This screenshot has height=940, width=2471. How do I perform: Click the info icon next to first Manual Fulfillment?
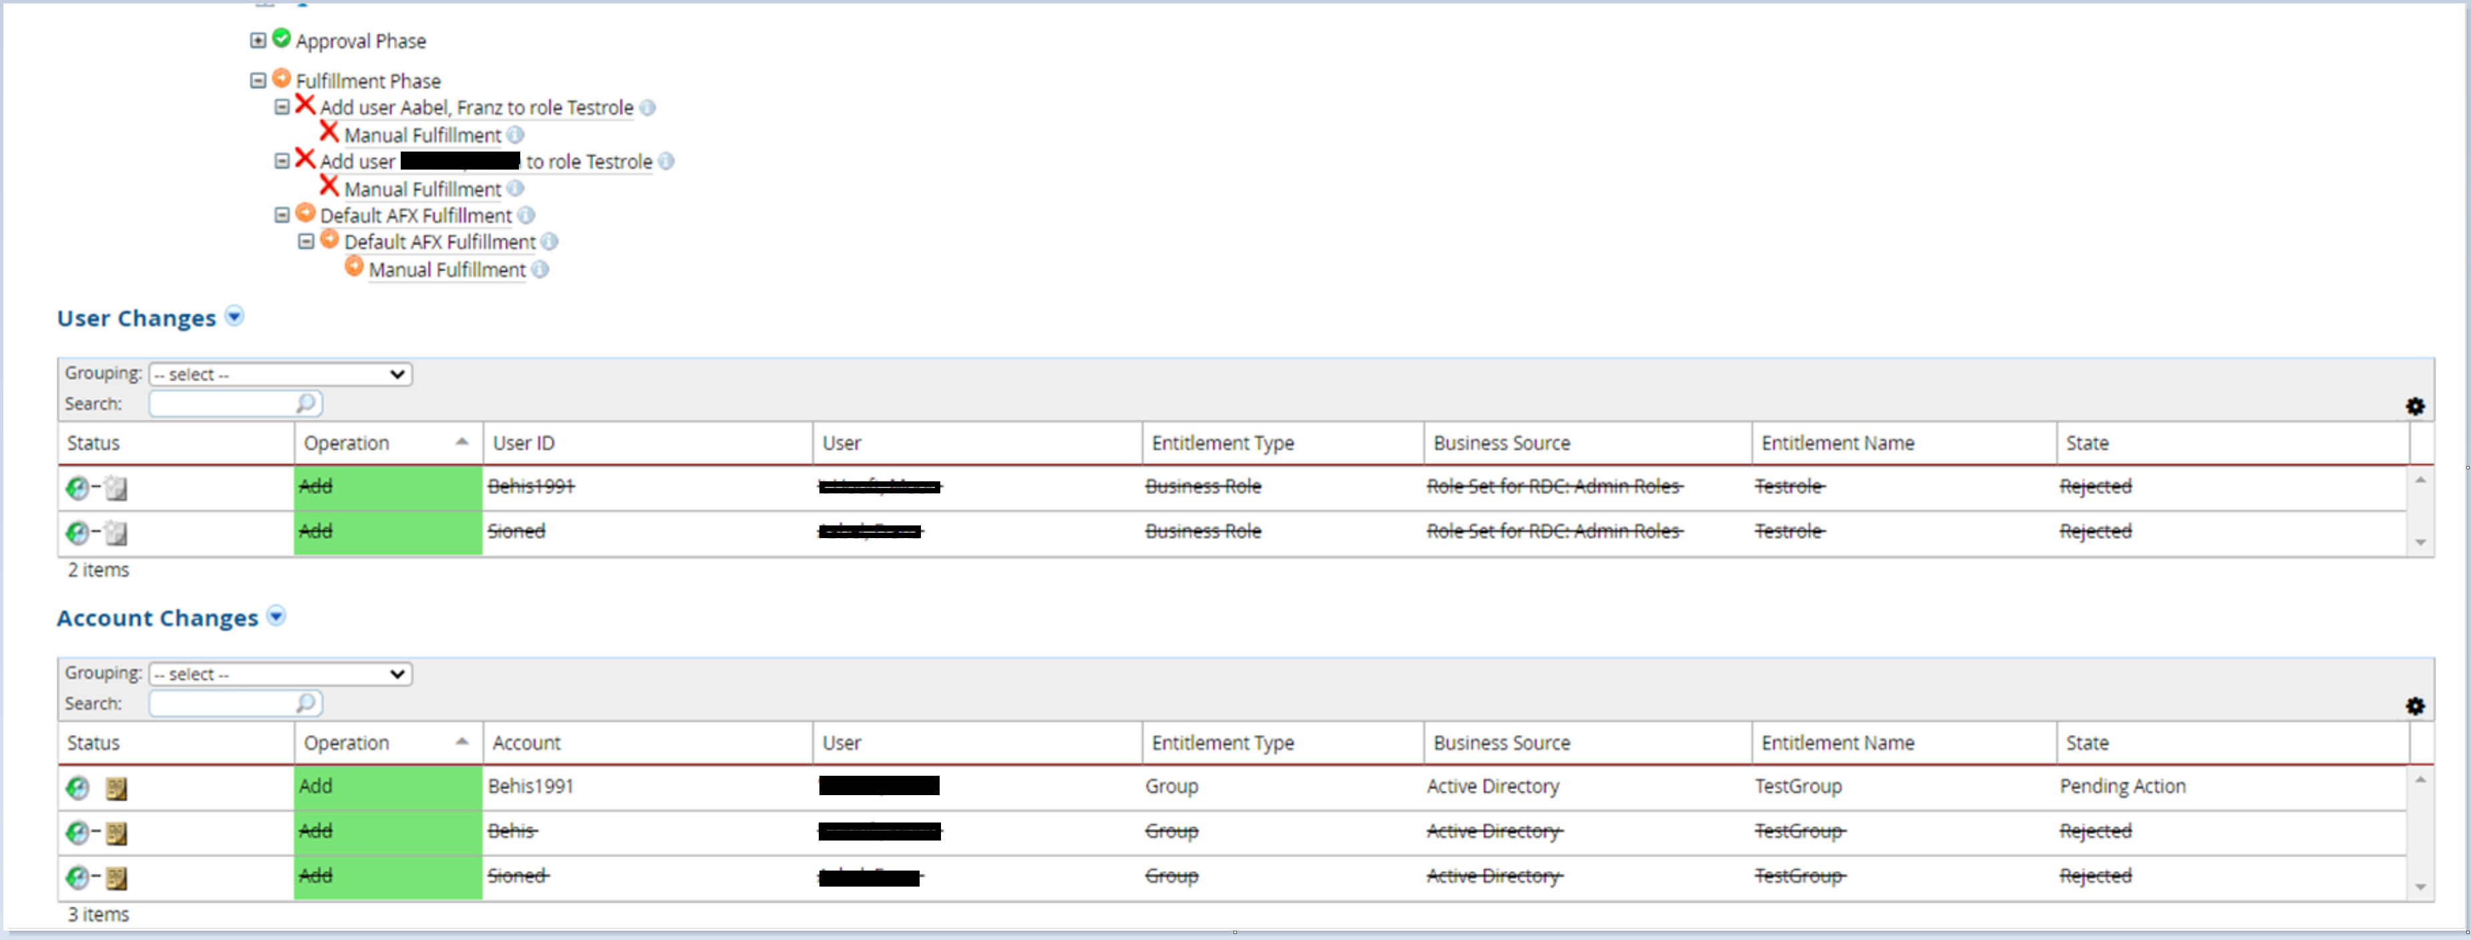(x=516, y=136)
